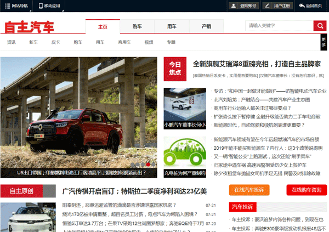The height and width of the screenshot is (232, 329).
Task: Click the 用户注册 pencil icon button
Action: click(x=277, y=6)
